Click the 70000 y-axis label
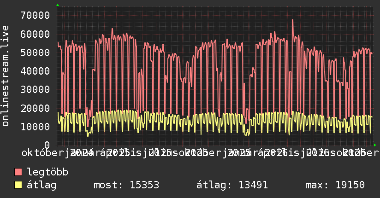 pos(35,16)
